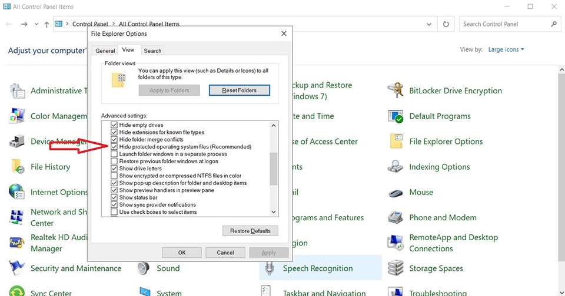
Task: Open the Mouse settings icon
Action: (x=395, y=193)
